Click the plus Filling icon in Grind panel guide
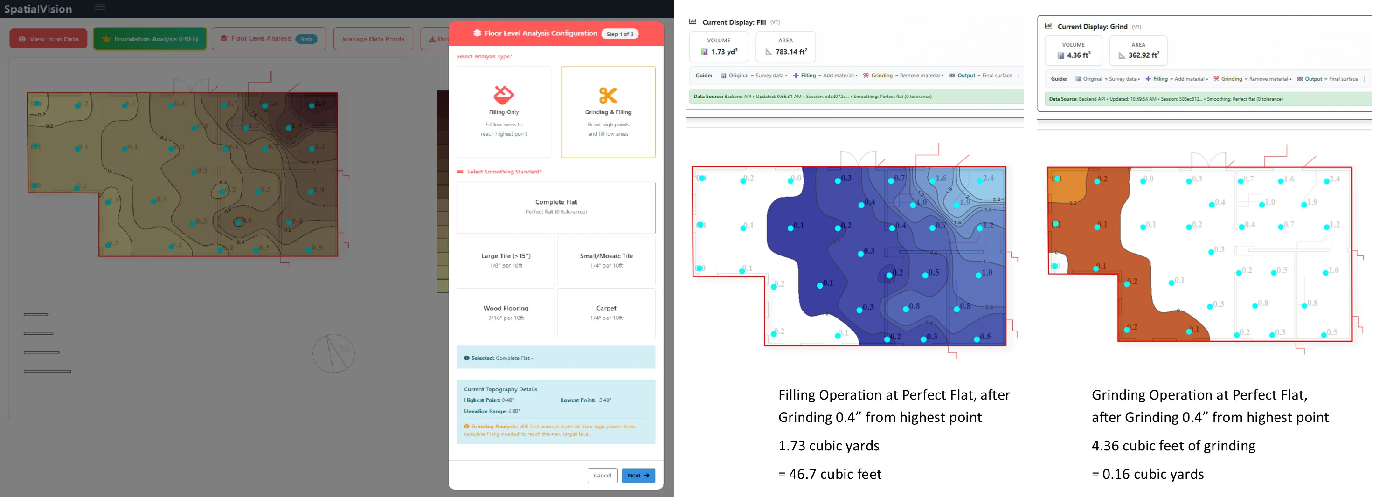 pyautogui.click(x=1148, y=79)
